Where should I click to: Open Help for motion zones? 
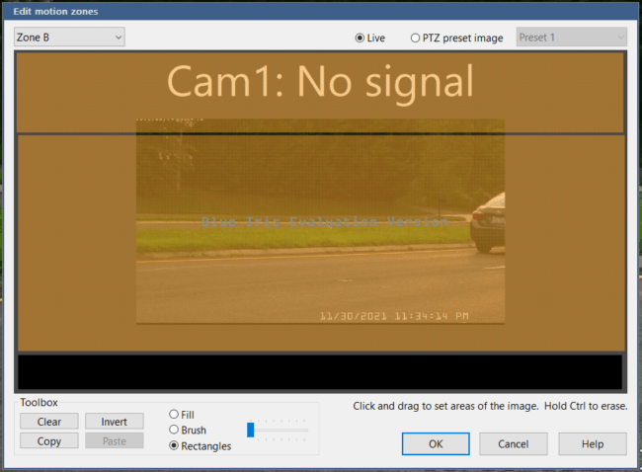[x=593, y=443]
